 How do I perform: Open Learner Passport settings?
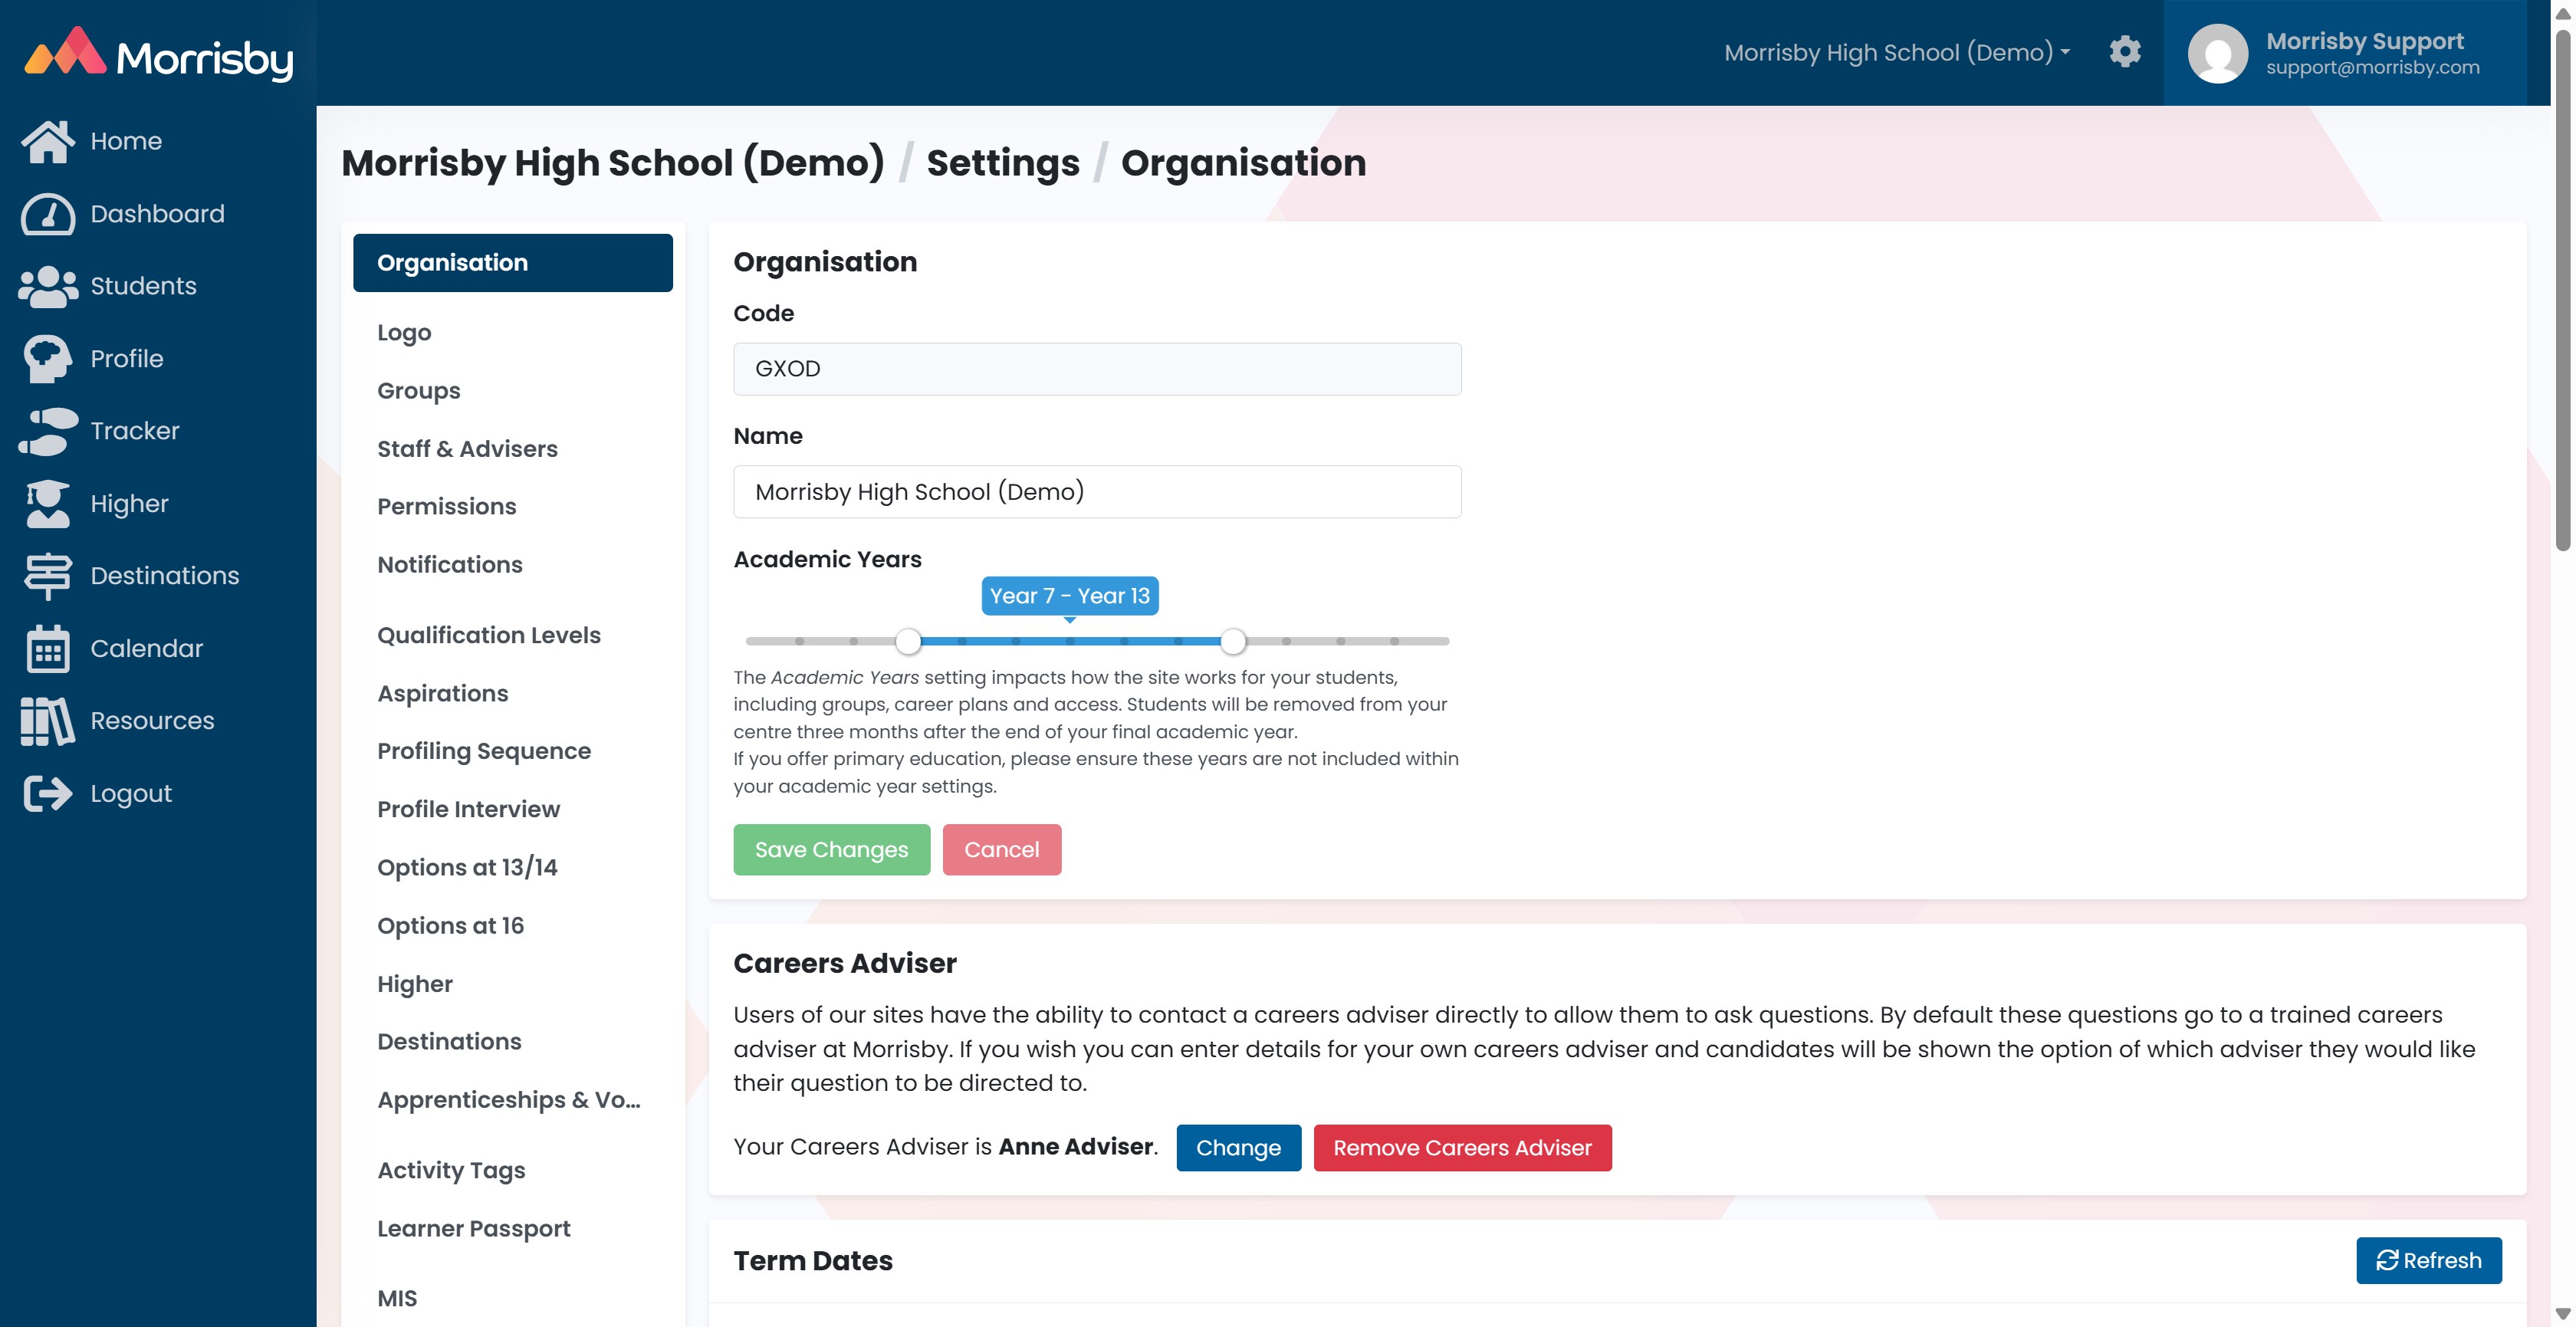coord(473,1229)
